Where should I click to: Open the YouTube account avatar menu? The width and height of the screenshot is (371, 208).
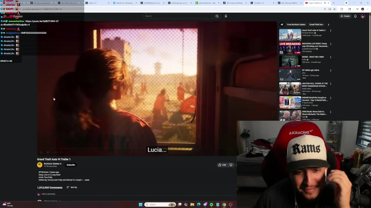363,16
